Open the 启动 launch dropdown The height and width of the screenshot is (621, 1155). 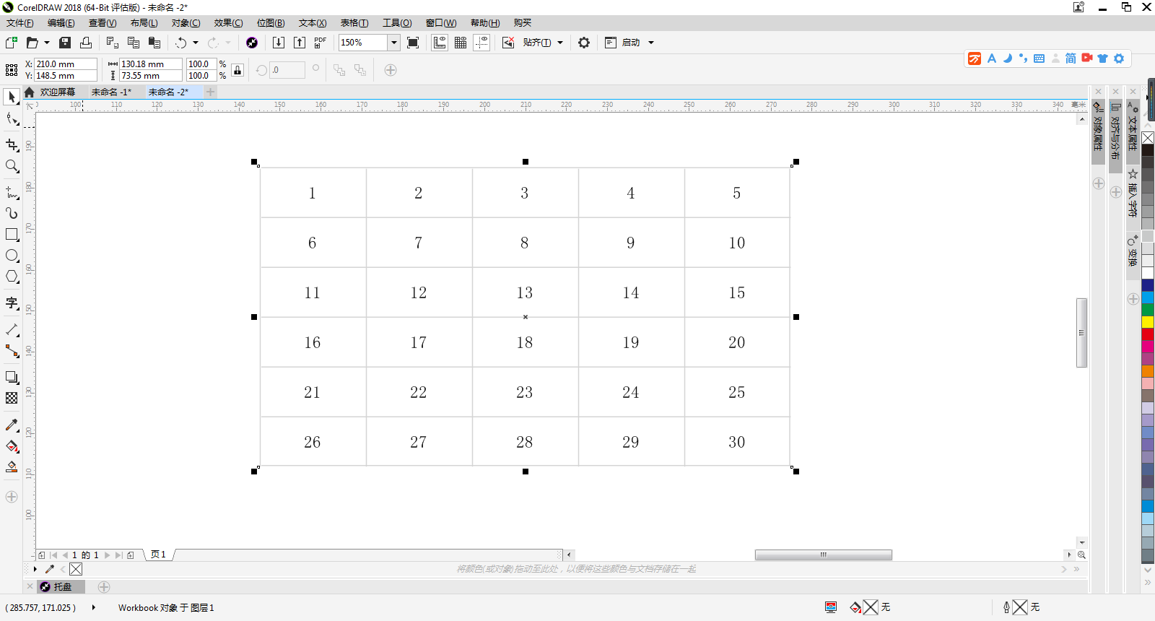coord(650,43)
